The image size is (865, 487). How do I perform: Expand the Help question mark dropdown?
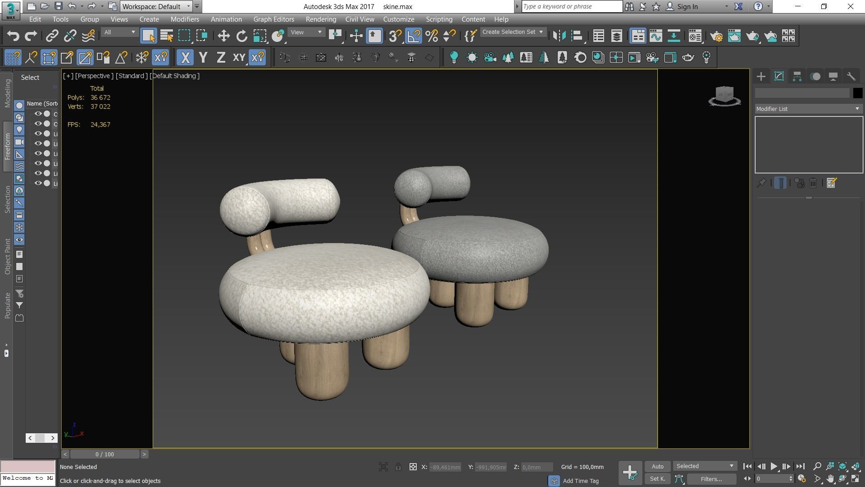coord(769,7)
